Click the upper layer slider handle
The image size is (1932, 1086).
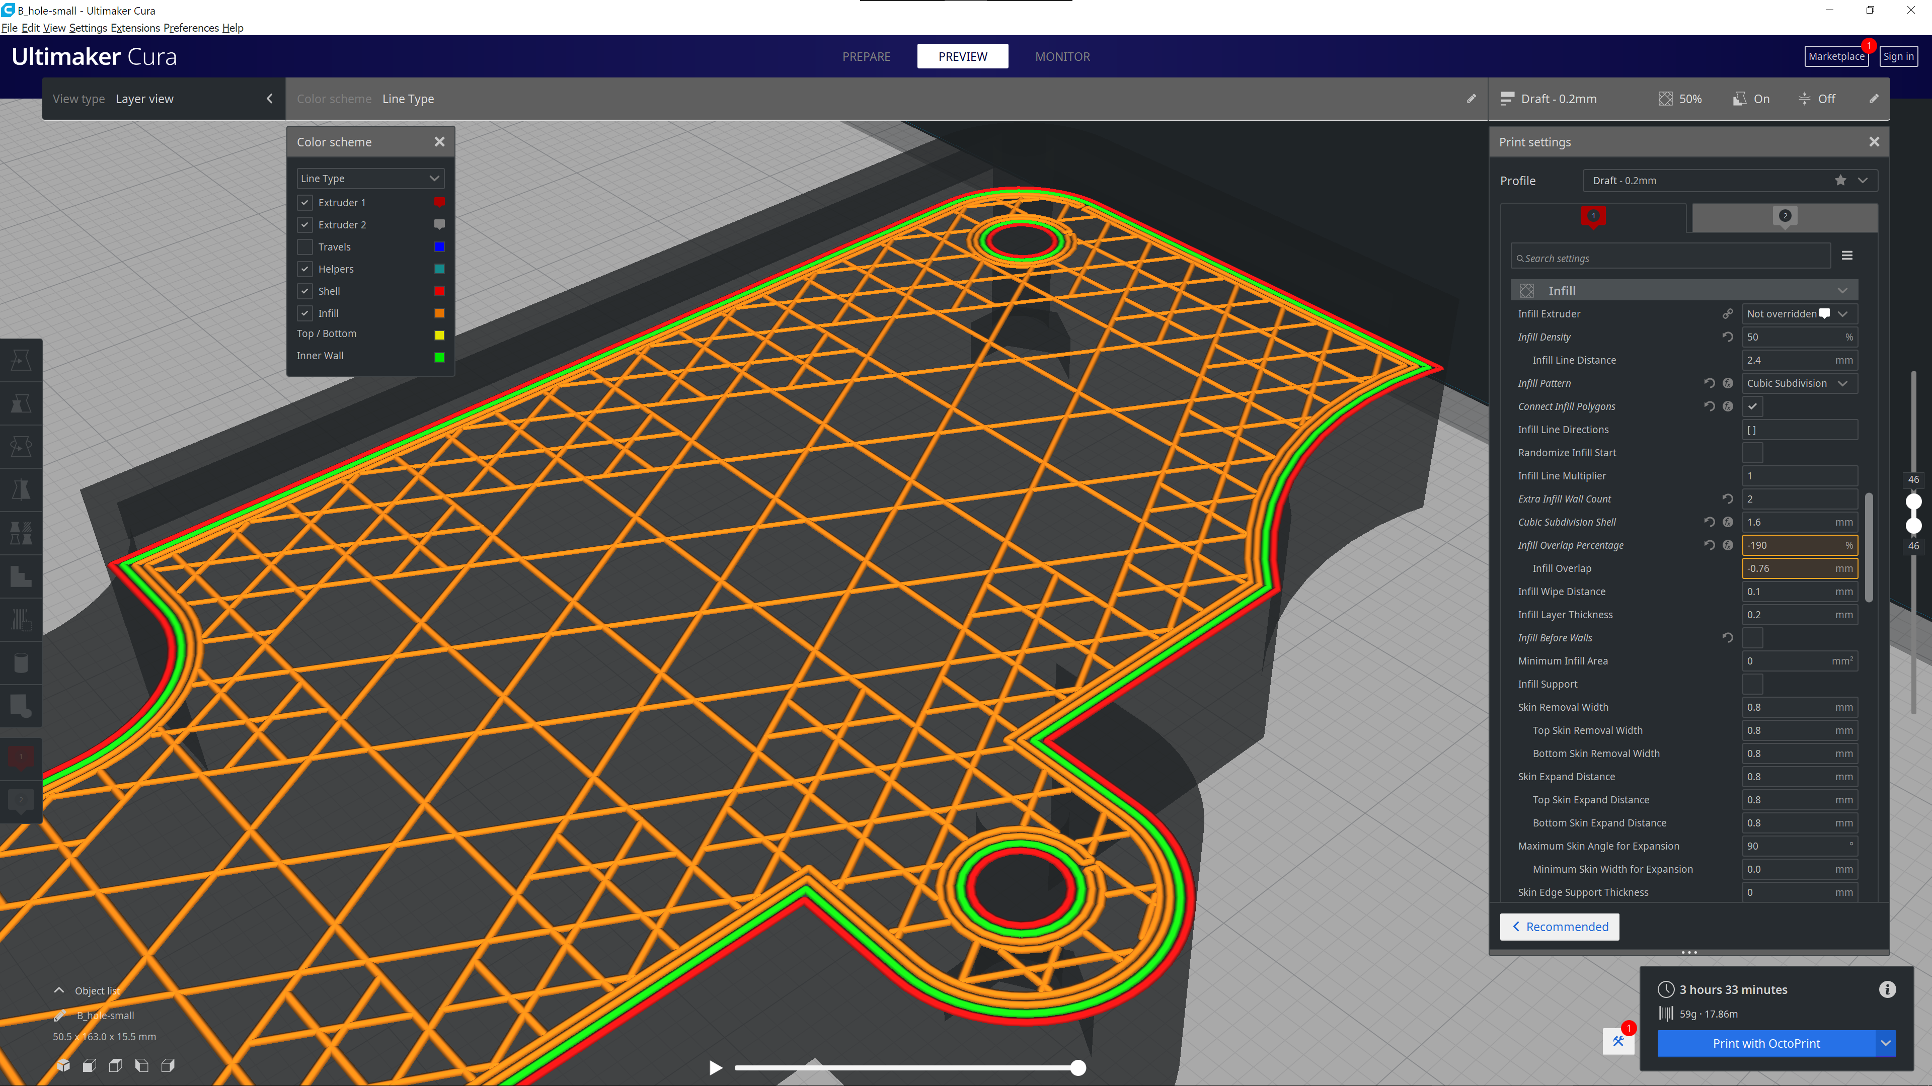coord(1914,502)
